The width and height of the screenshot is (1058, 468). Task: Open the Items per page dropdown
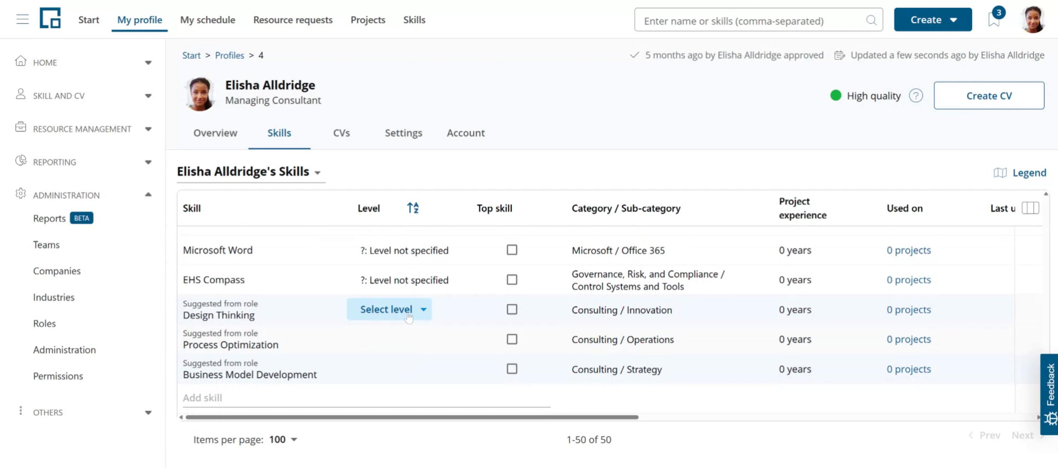pyautogui.click(x=283, y=439)
